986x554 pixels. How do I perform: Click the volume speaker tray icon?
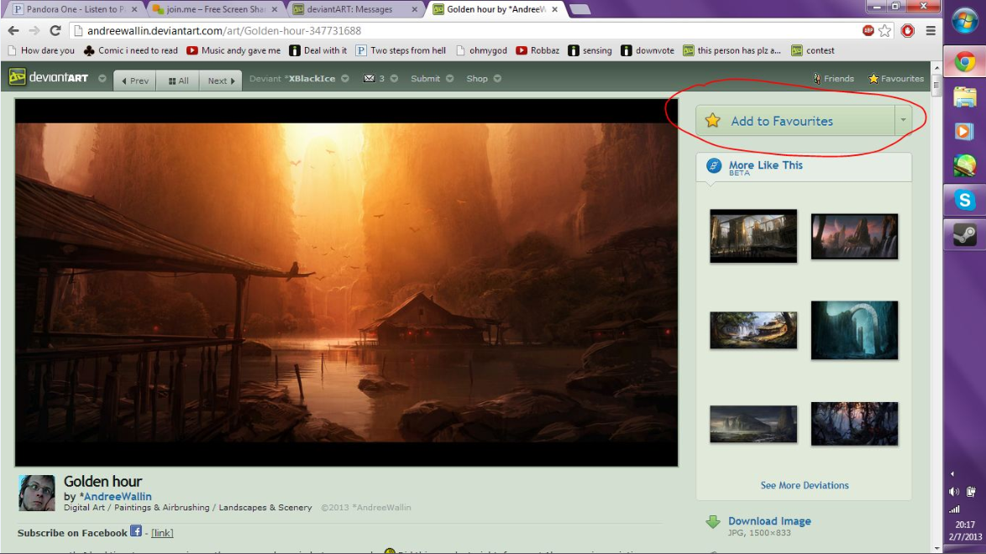(x=954, y=492)
